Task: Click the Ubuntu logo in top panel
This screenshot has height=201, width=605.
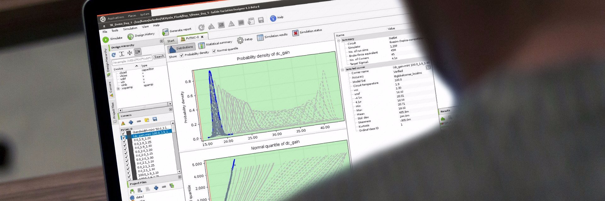Action: (x=103, y=19)
